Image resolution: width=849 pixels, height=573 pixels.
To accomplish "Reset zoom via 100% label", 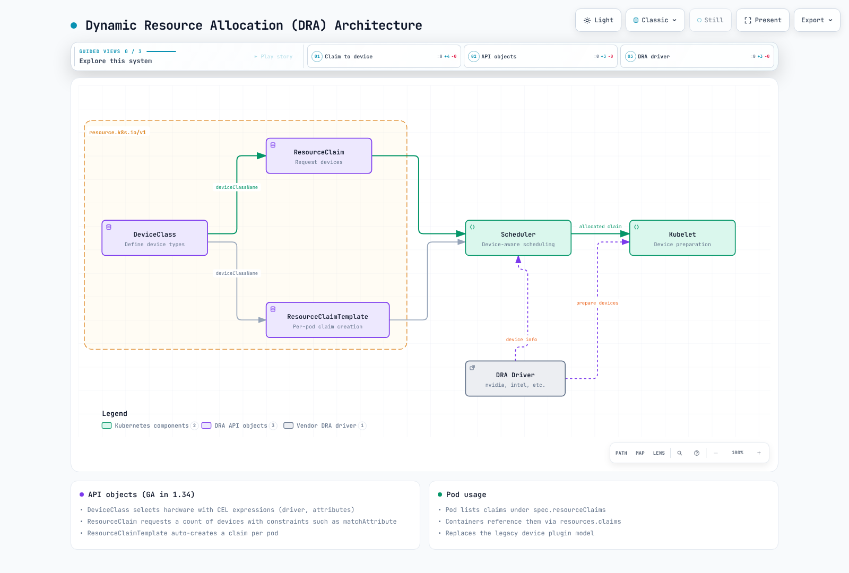I will pos(738,453).
